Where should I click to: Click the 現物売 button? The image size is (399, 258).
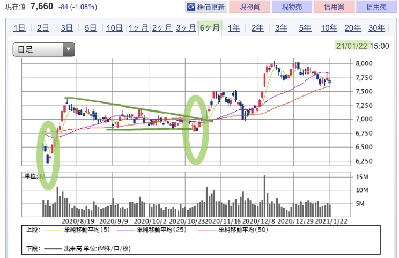click(292, 7)
